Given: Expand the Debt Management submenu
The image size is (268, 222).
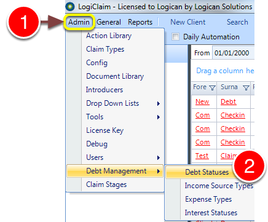Looking at the screenshot, I should [115, 171].
